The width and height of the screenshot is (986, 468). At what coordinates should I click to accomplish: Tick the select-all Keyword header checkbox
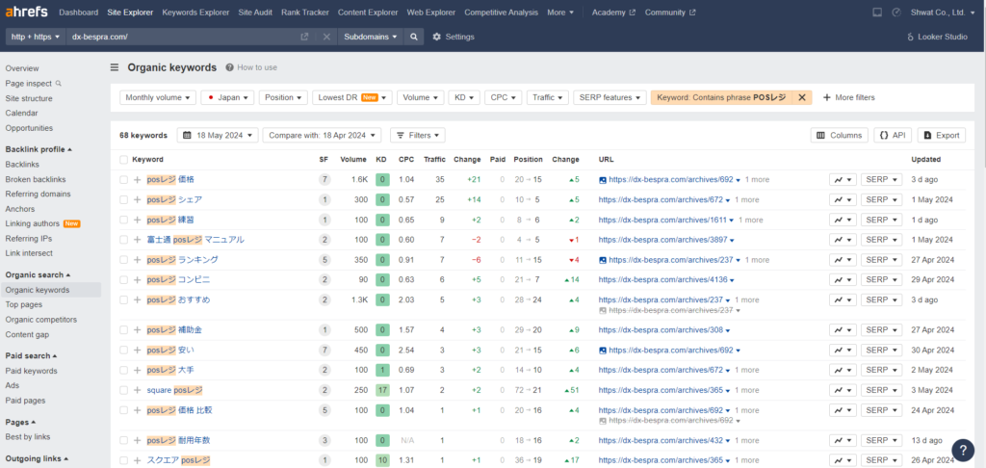click(x=123, y=159)
